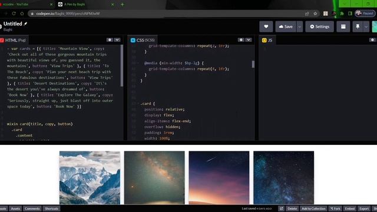377x212 pixels.
Task: Click the 'mixin card(title, copy, button)' line
Action: (x=39, y=124)
